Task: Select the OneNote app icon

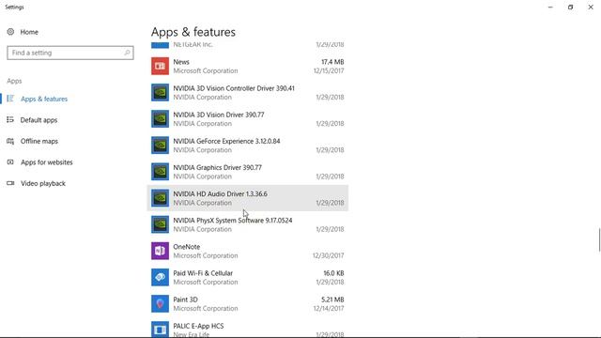Action: coord(160,251)
